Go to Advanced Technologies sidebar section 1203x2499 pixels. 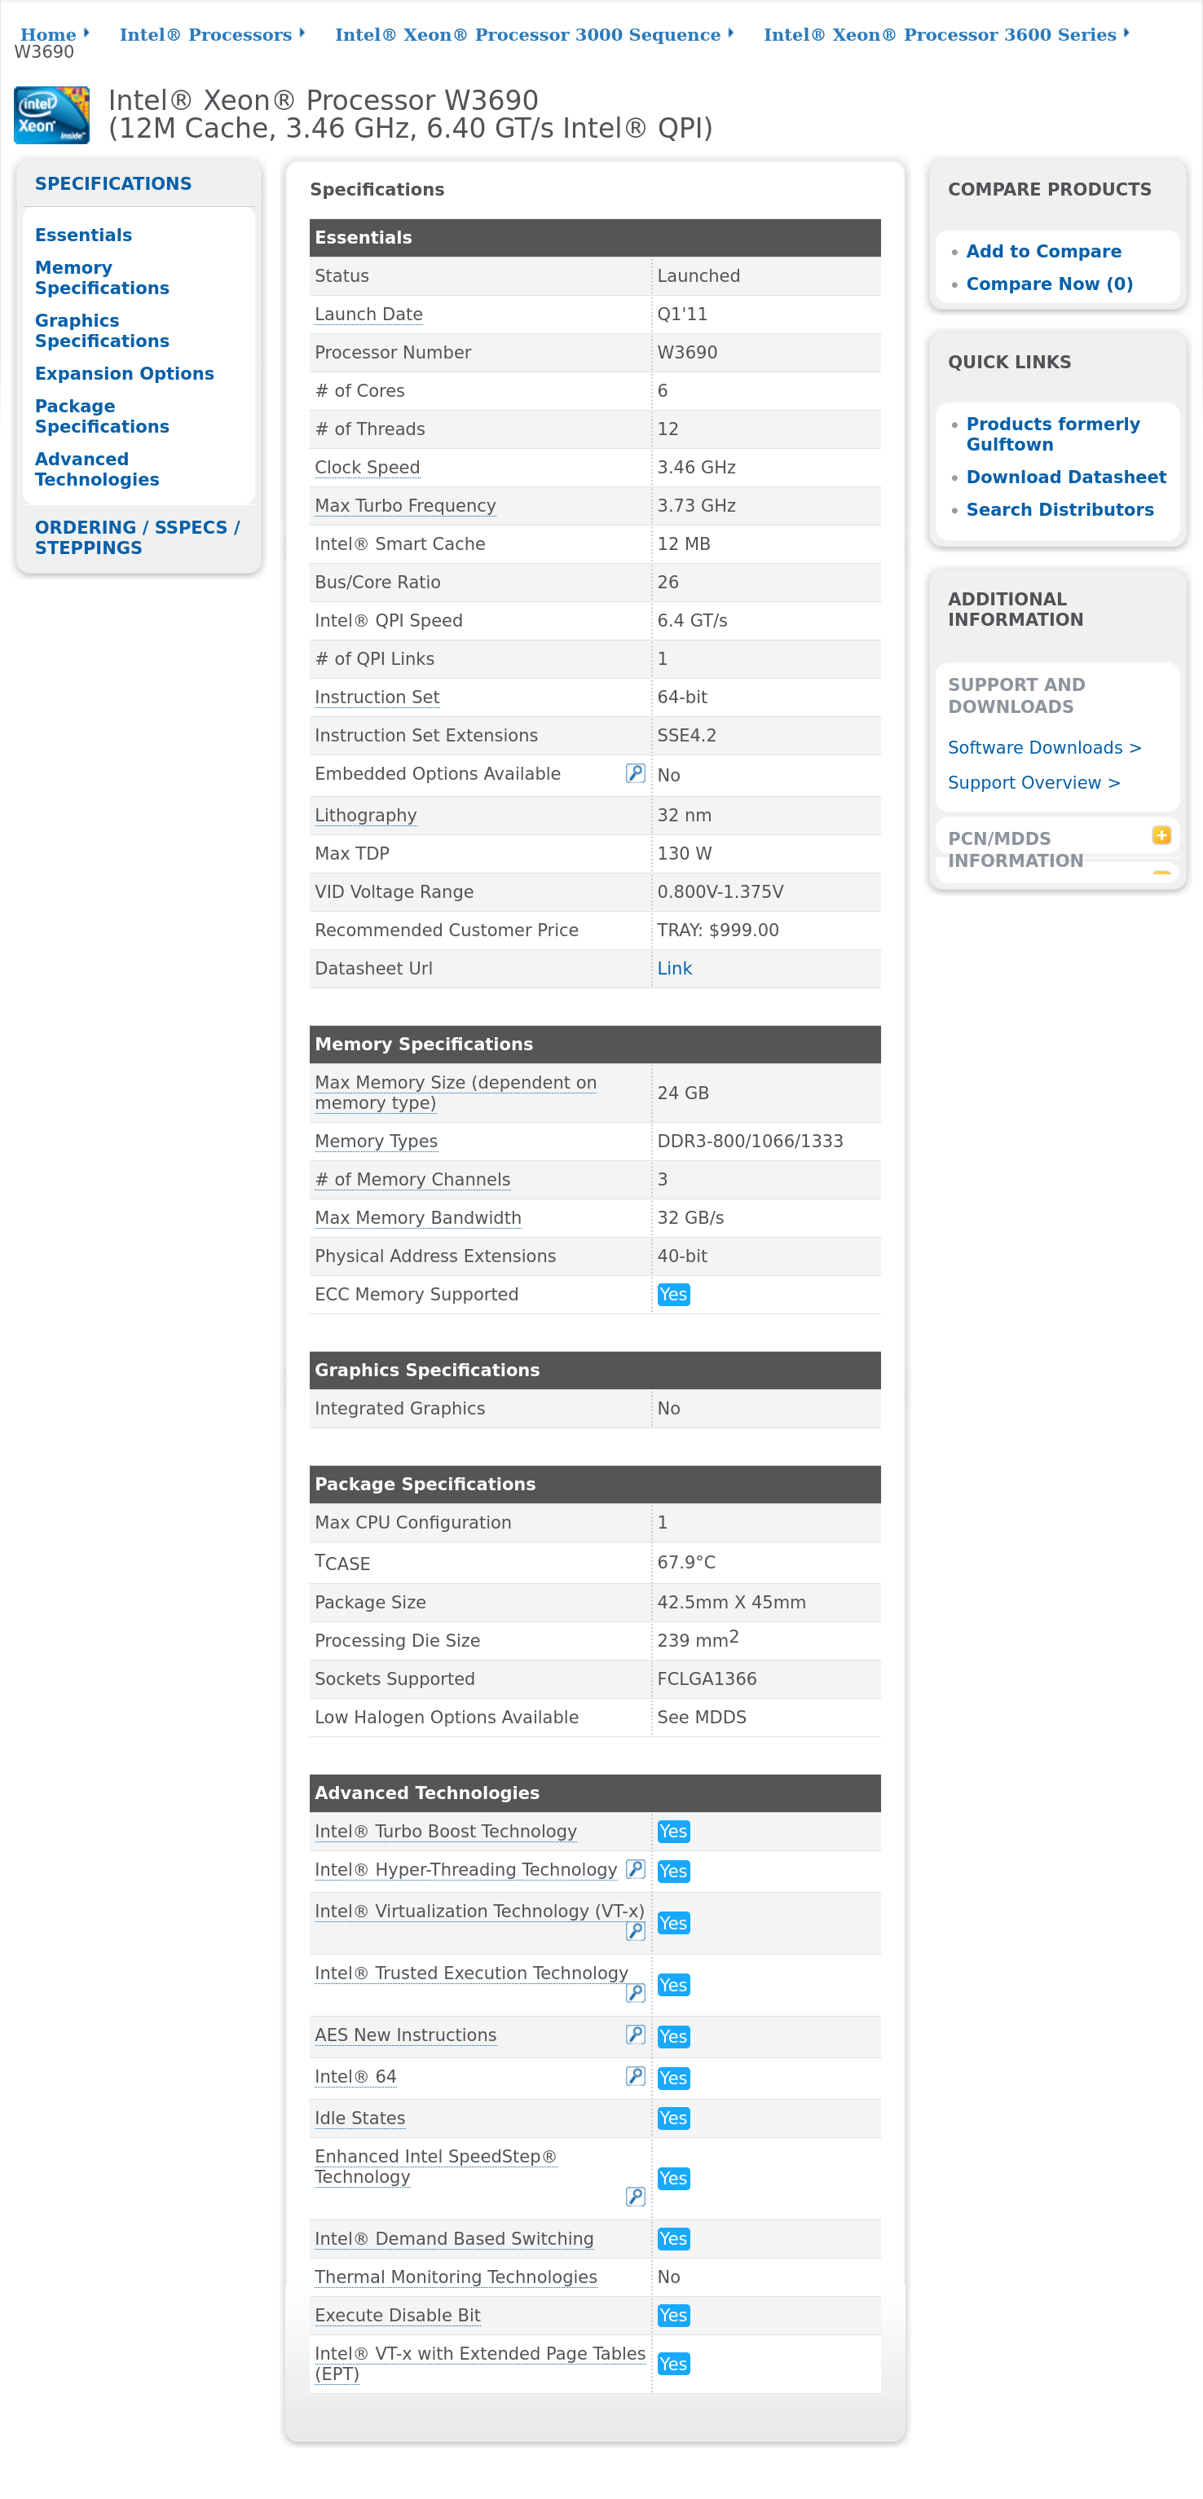click(97, 469)
